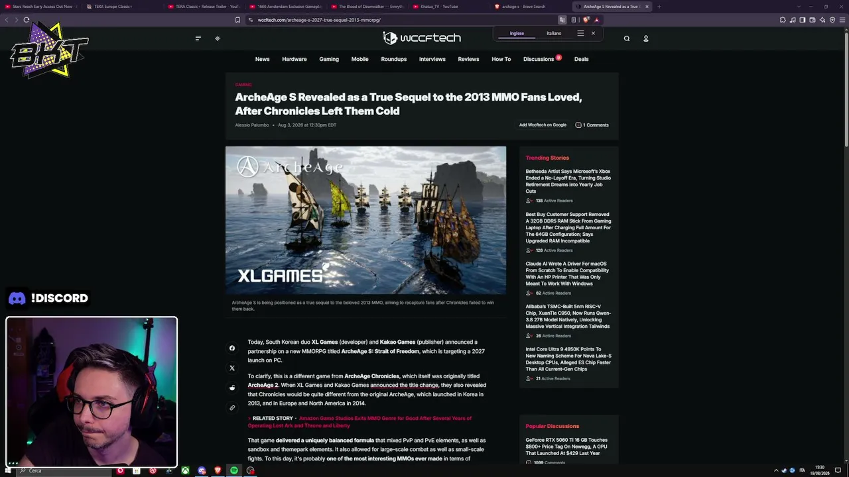Open the Claude AI macOS driver story
The image size is (849, 477).
(x=567, y=274)
